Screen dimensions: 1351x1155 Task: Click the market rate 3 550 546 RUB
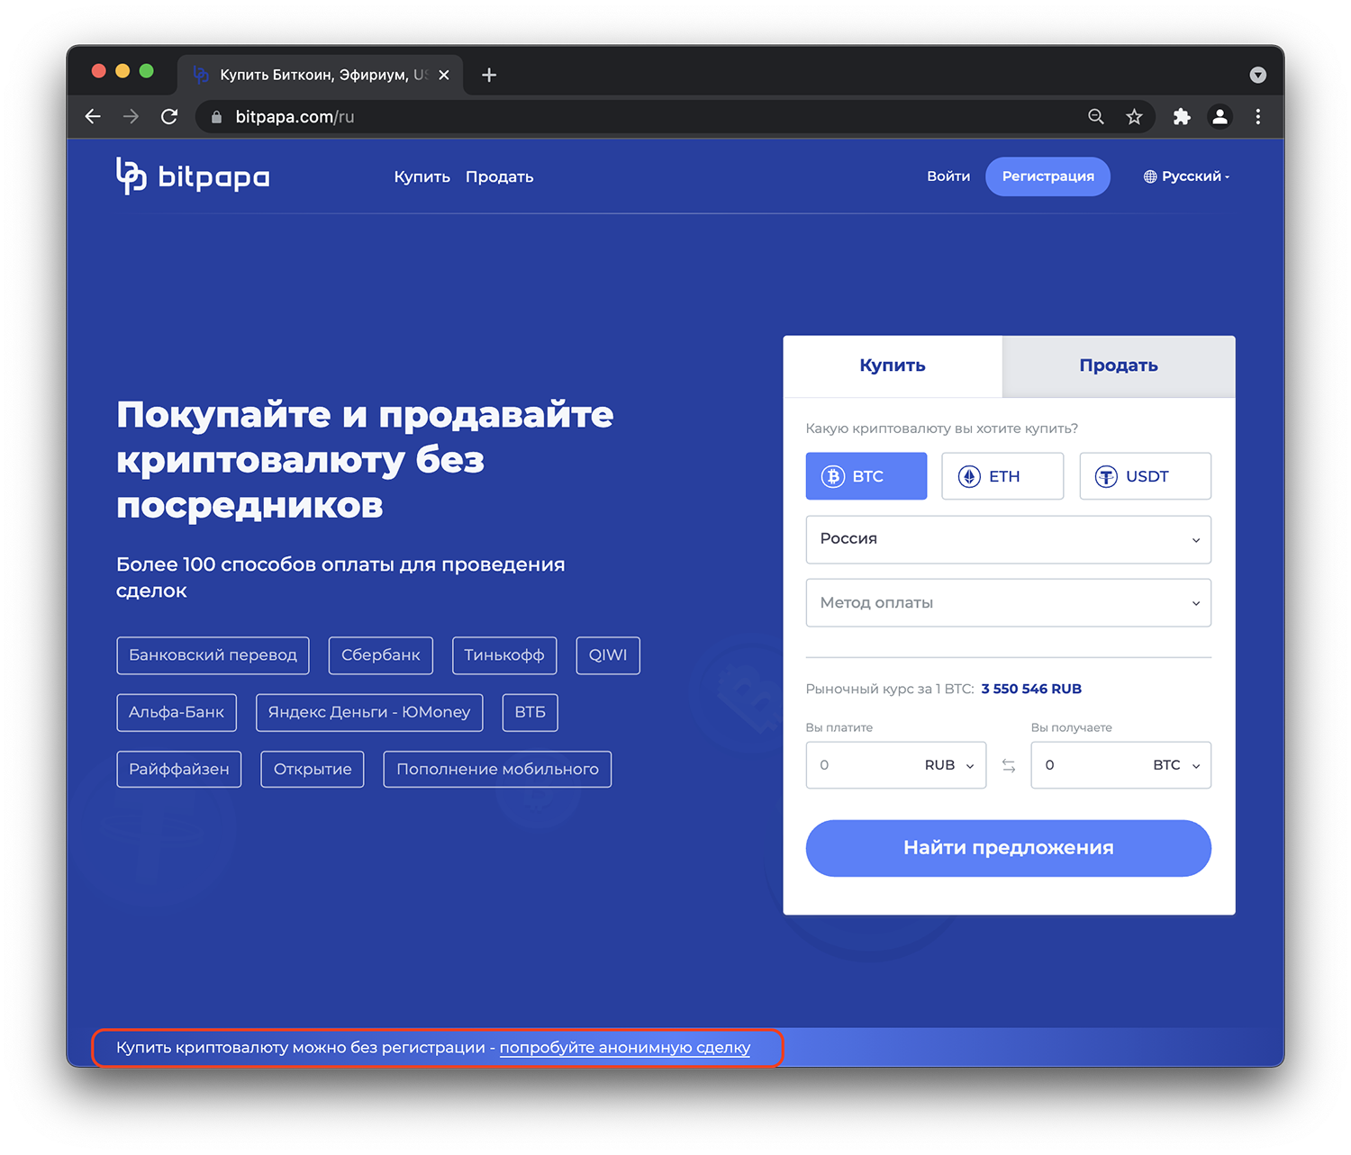(x=1031, y=689)
